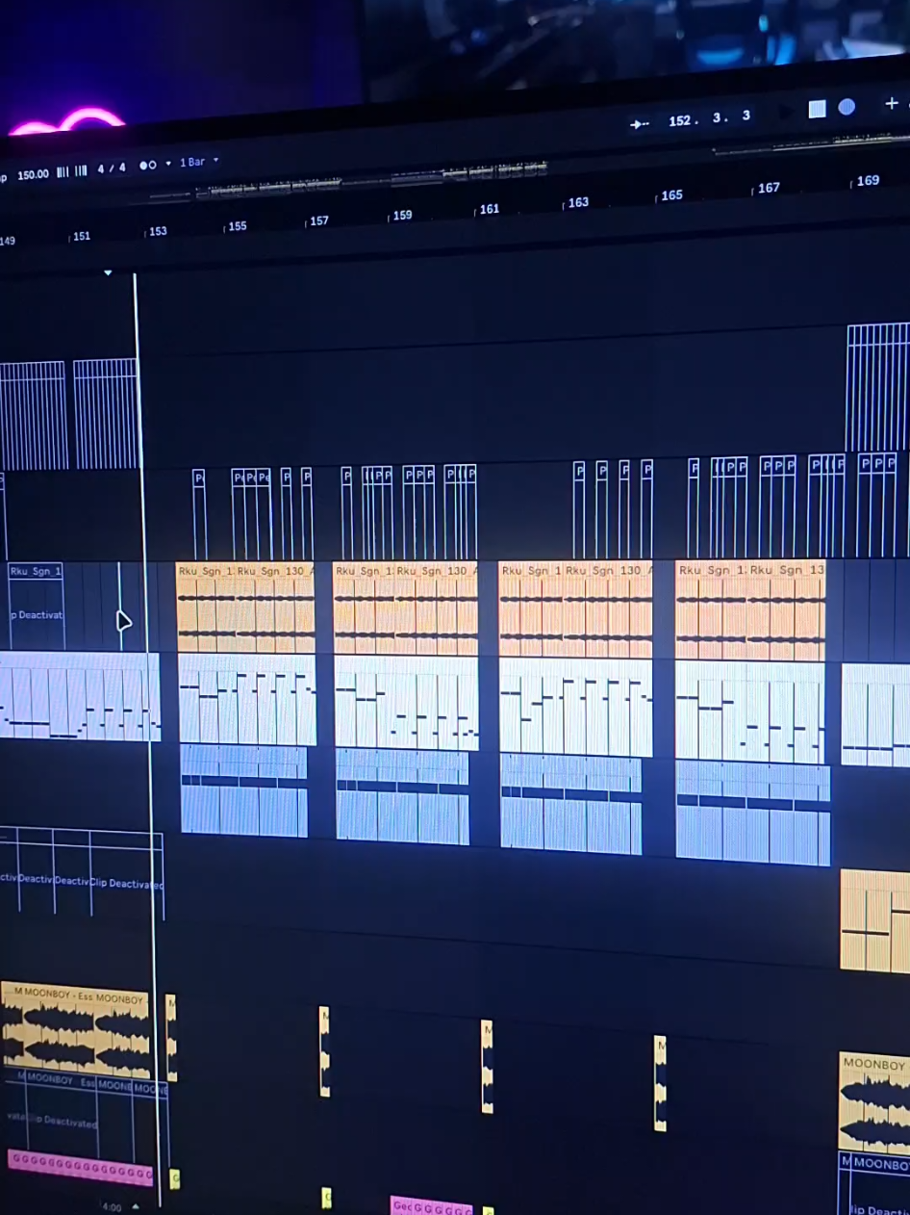Click the plus icon beside Record
Viewport: 910px width, 1215px height.
[x=892, y=103]
